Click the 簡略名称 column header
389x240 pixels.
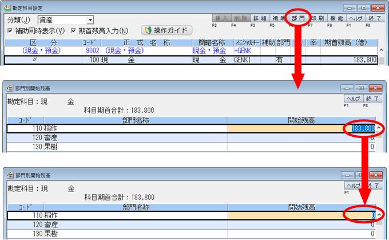pos(212,43)
